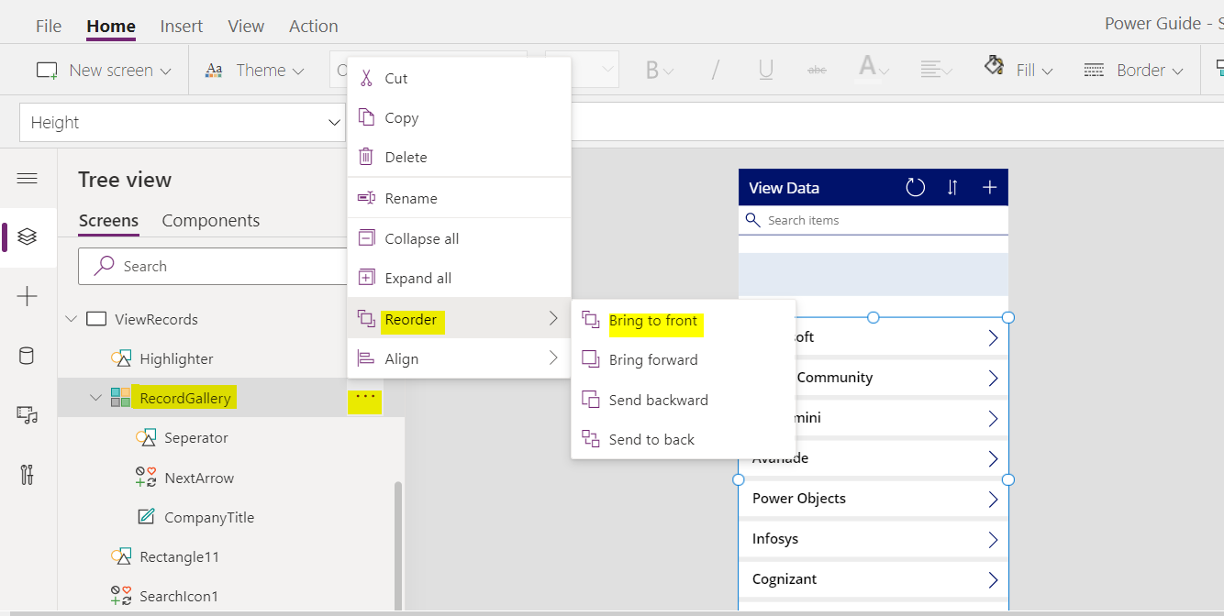
Task: Open the Media panel from left rail
Action: pyautogui.click(x=28, y=414)
